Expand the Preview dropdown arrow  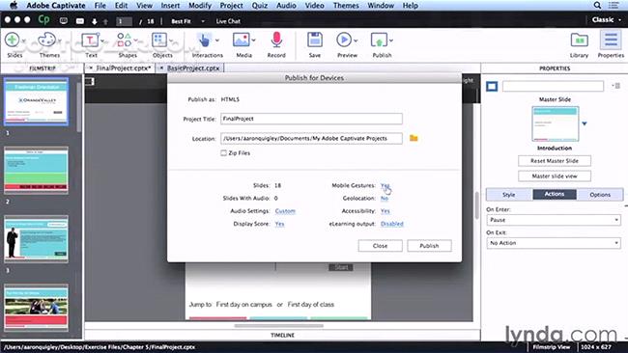click(356, 41)
